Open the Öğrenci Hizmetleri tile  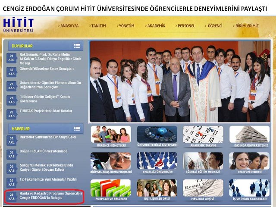pyautogui.click(x=111, y=136)
